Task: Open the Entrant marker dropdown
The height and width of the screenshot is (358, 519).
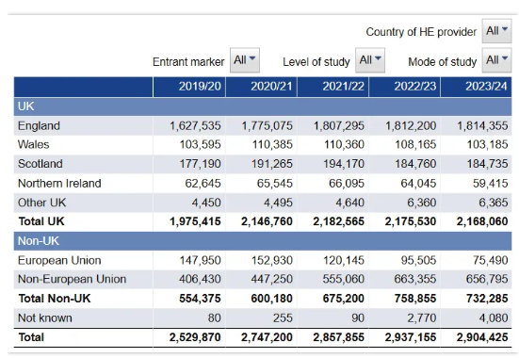Action: [245, 60]
